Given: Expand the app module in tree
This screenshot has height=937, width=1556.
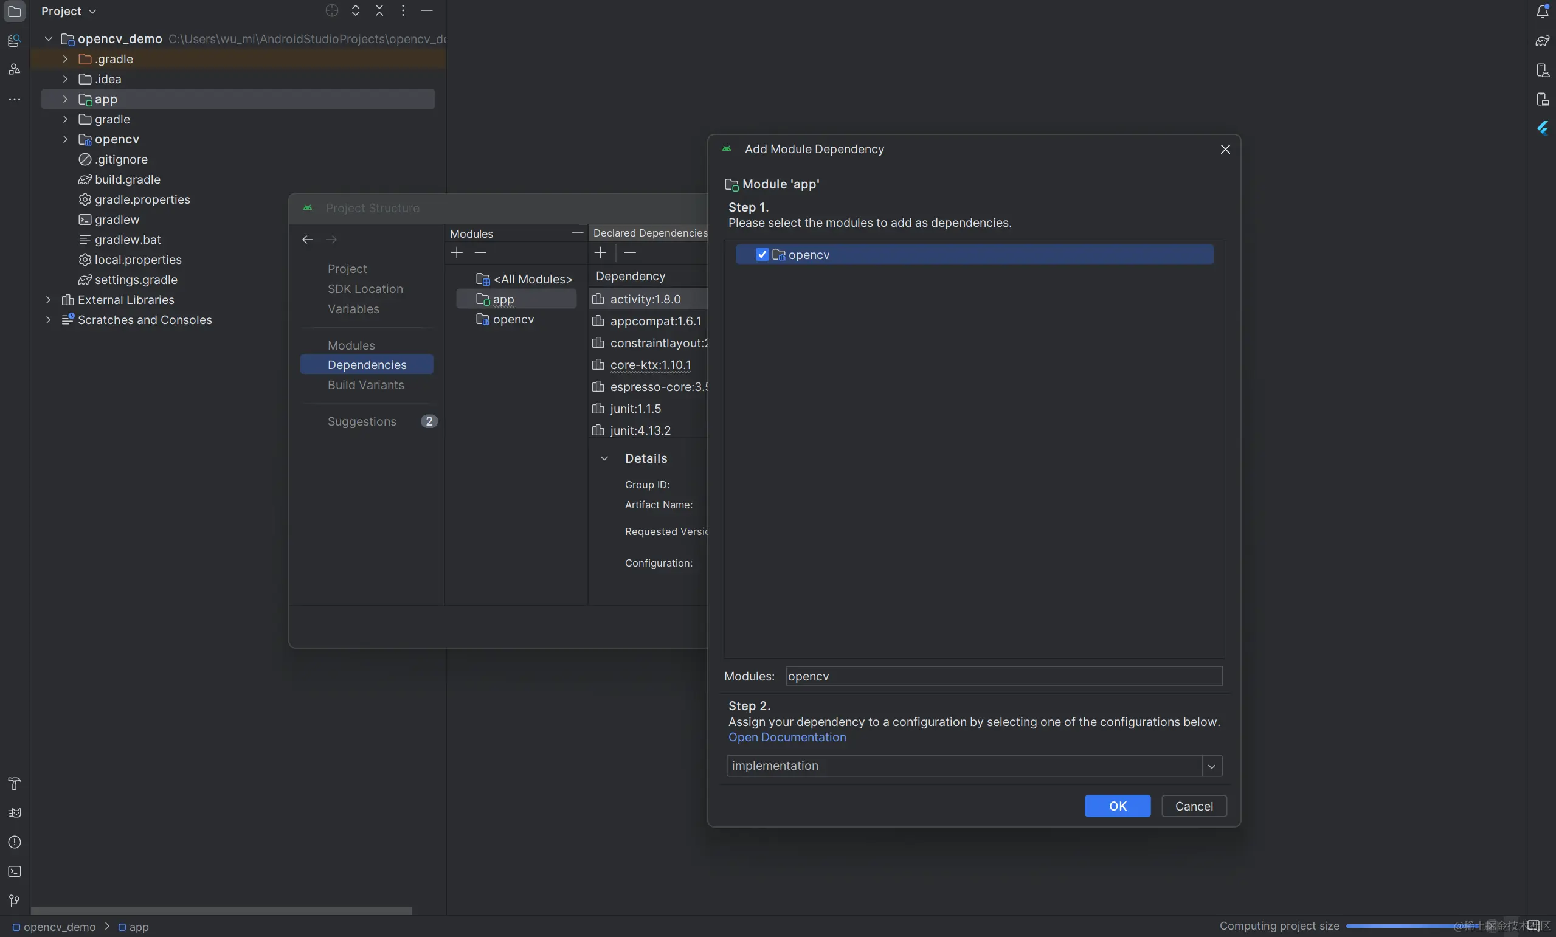Looking at the screenshot, I should click(65, 99).
